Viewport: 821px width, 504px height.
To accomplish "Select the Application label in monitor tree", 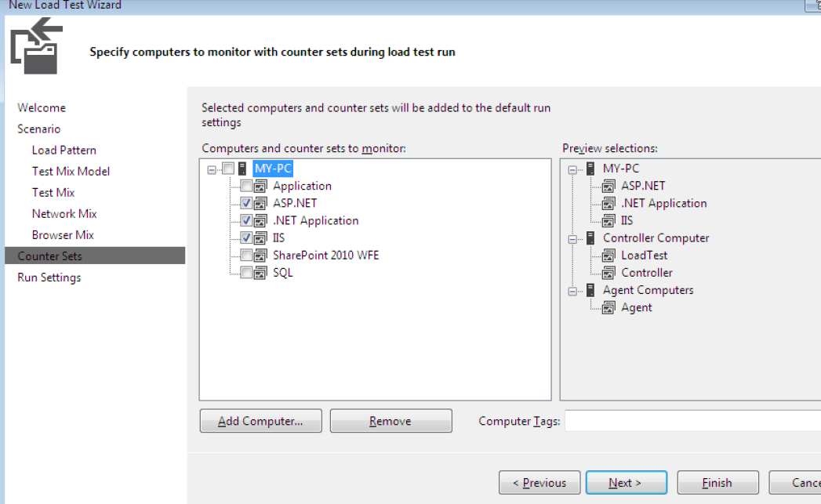I will [x=302, y=186].
